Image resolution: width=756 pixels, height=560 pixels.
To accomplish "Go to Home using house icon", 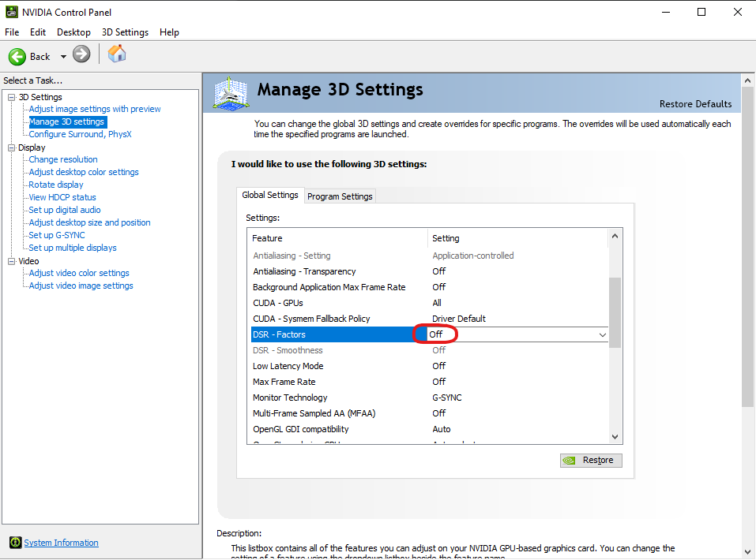I will point(117,54).
